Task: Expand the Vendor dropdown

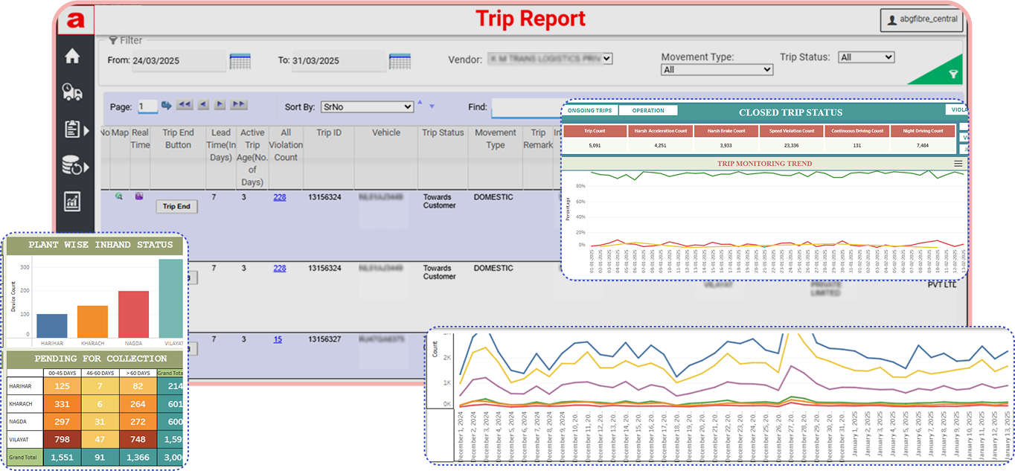Action: (x=549, y=58)
